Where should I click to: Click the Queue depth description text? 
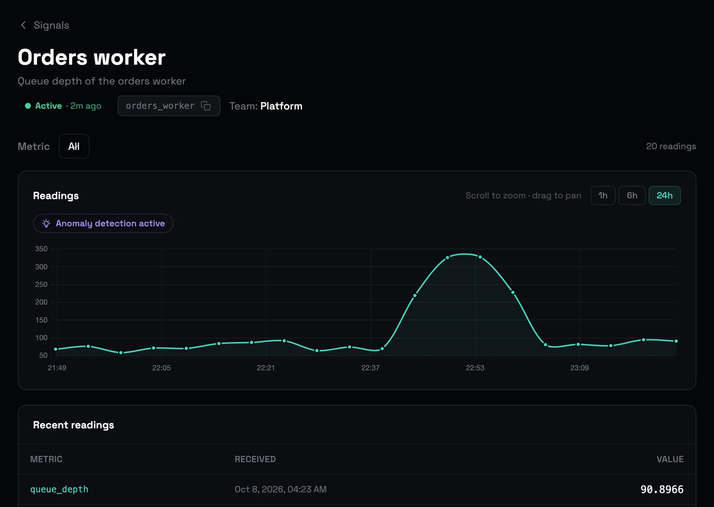pyautogui.click(x=102, y=81)
